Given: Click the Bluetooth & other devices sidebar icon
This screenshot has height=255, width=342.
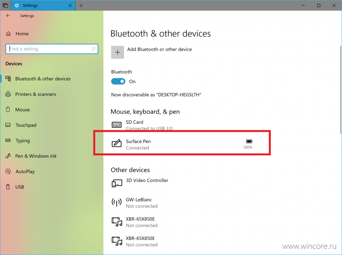Looking at the screenshot, I should 8,79.
